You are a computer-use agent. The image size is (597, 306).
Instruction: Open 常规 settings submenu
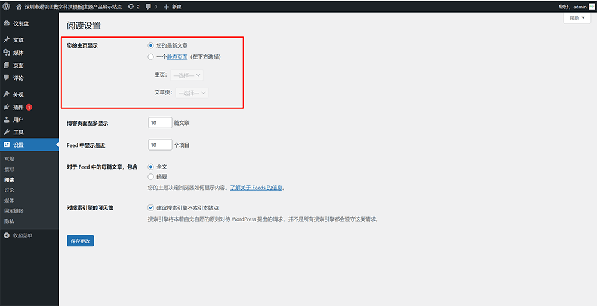click(x=9, y=159)
